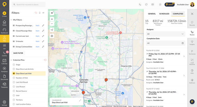The width and height of the screenshot is (197, 107).
Task: Open Insights in right panel
Action: coord(192,43)
